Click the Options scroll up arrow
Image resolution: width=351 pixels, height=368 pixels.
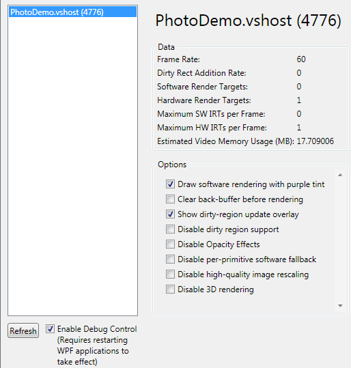click(x=340, y=175)
